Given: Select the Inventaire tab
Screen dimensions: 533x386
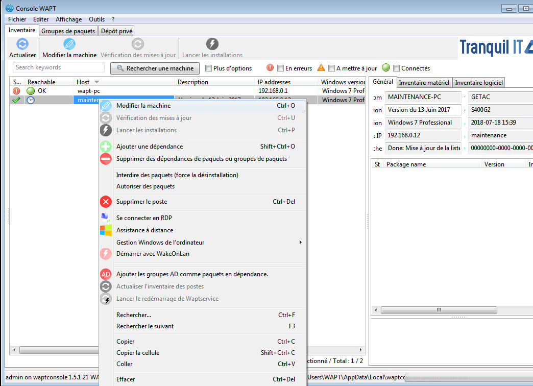Looking at the screenshot, I should point(22,30).
